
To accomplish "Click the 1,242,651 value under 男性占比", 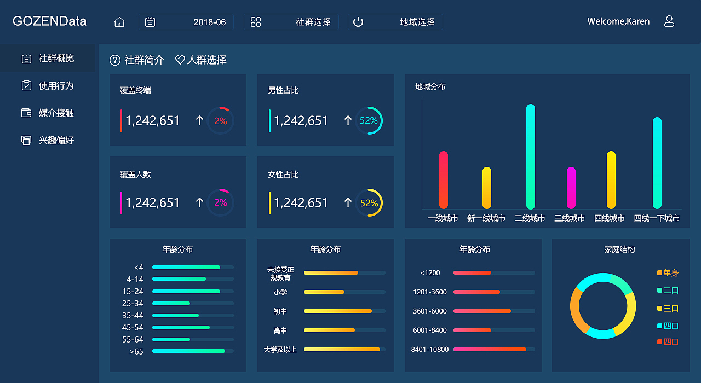I will (x=301, y=120).
